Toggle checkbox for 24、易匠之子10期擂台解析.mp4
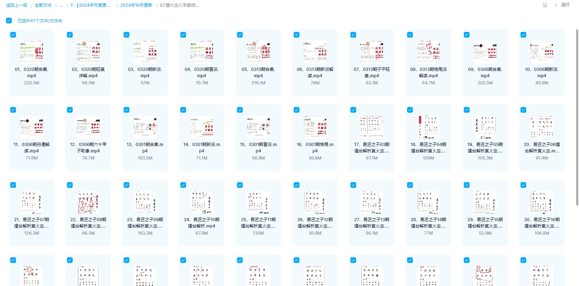The width and height of the screenshot is (579, 286). pos(183,185)
